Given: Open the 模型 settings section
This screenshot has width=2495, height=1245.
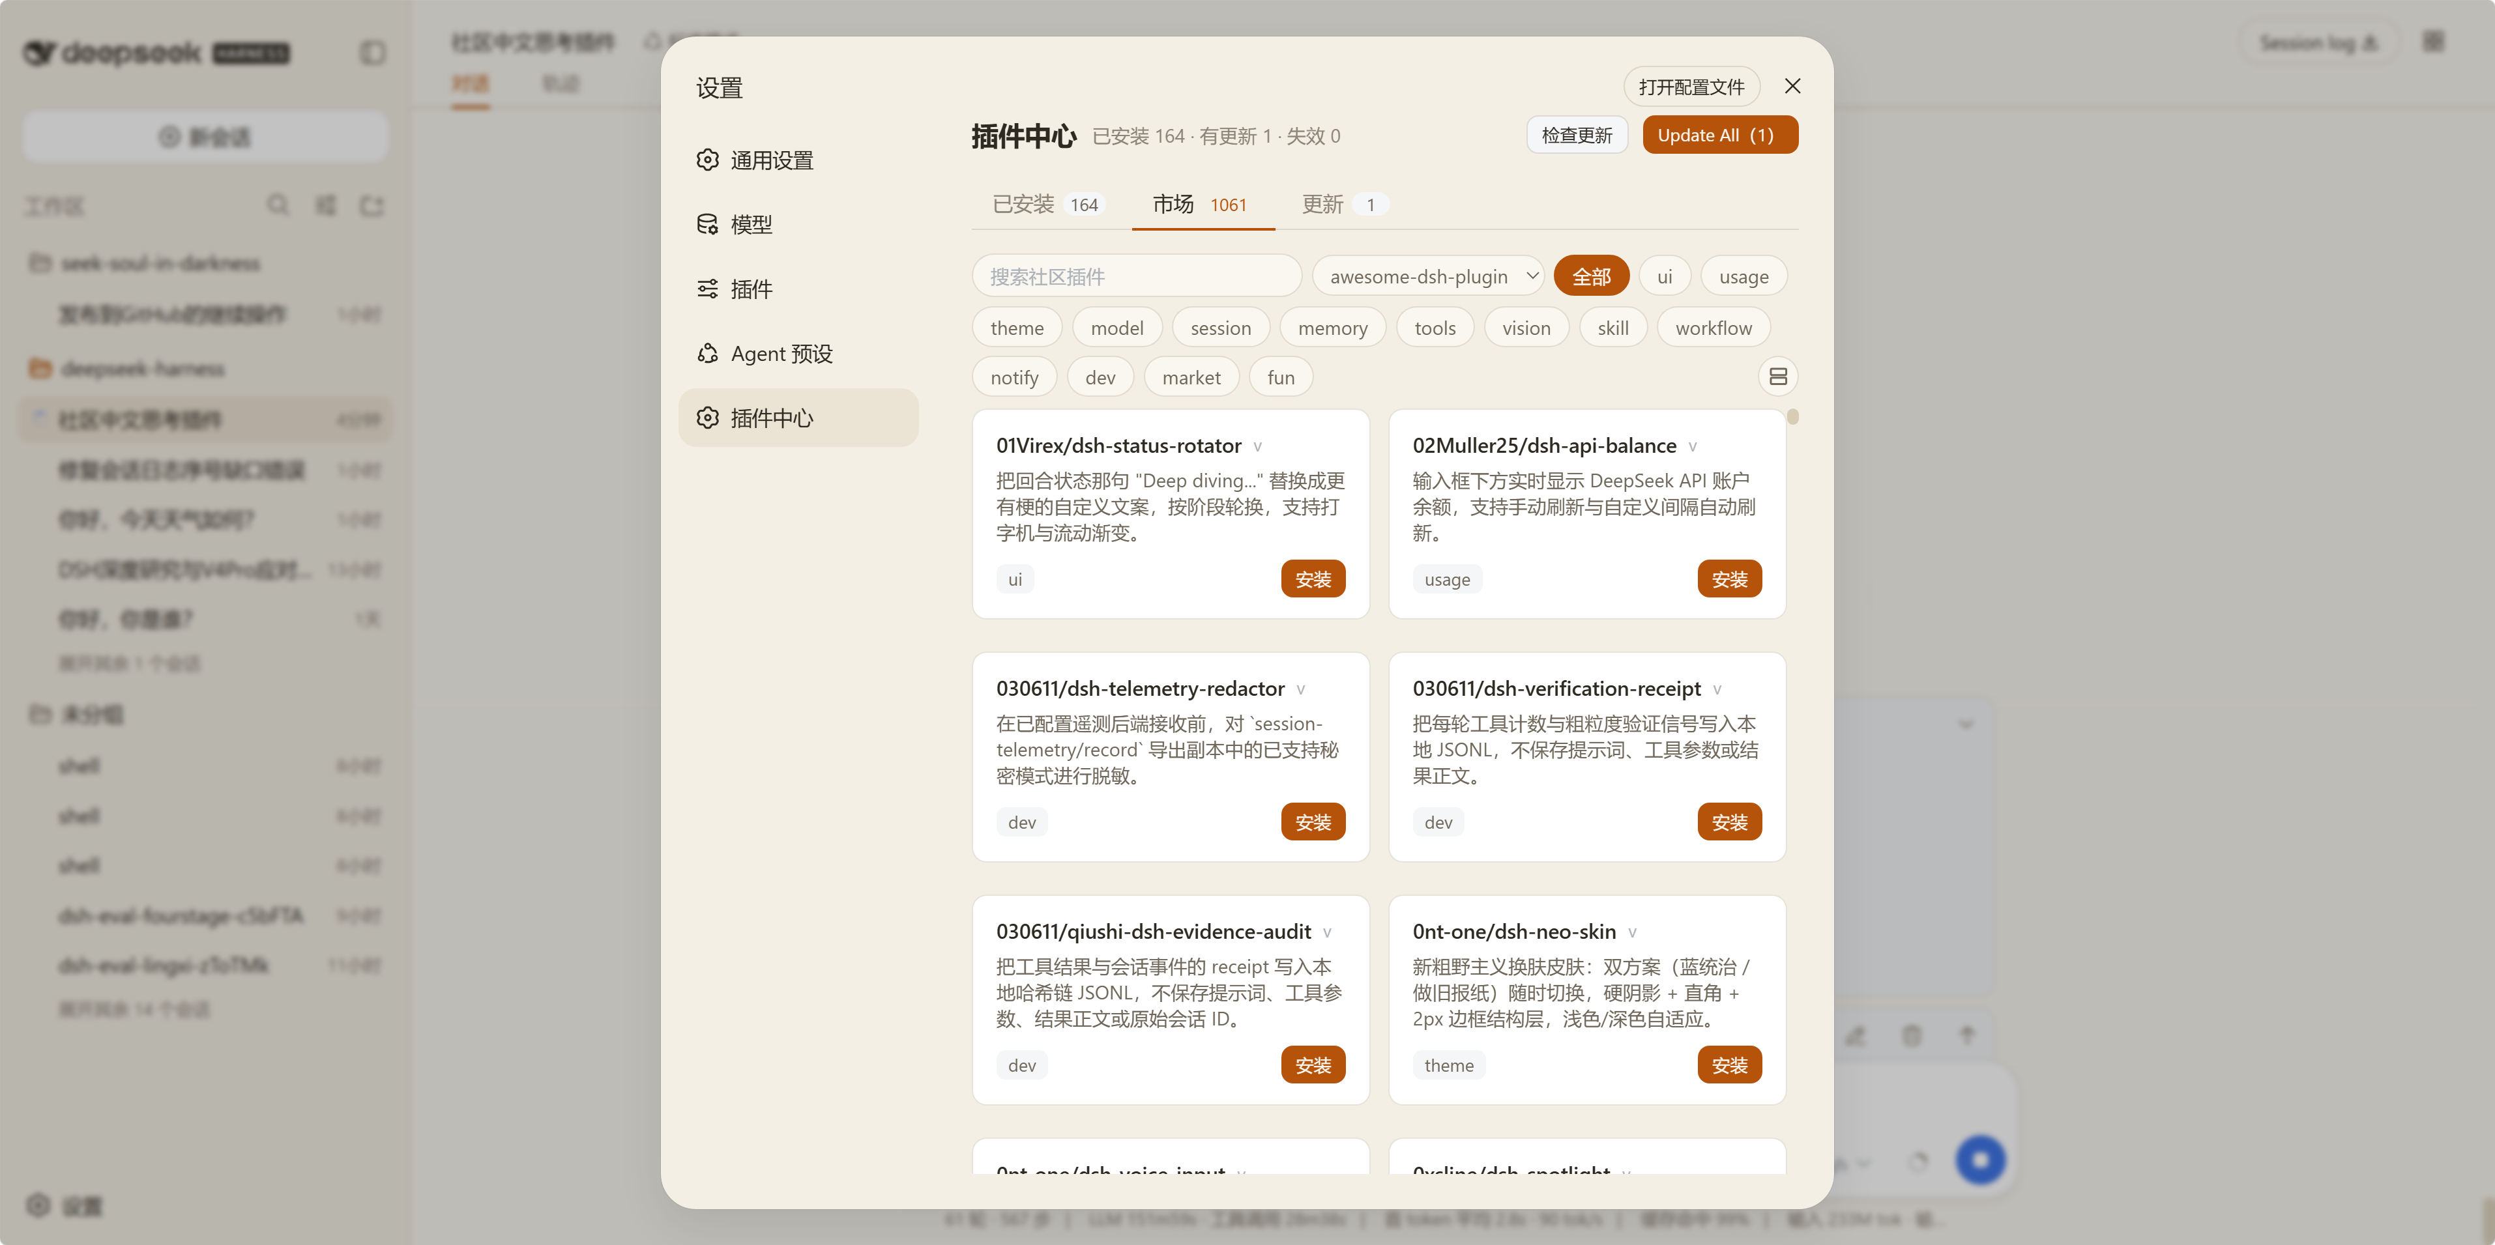Looking at the screenshot, I should [798, 225].
